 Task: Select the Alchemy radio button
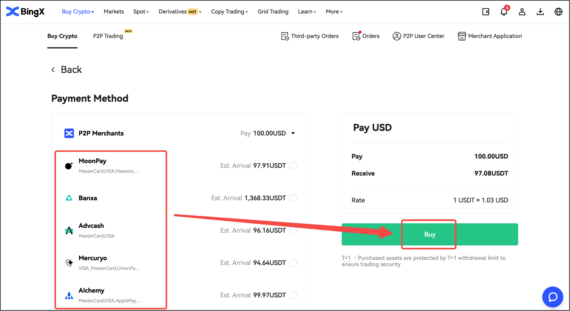pyautogui.click(x=293, y=295)
